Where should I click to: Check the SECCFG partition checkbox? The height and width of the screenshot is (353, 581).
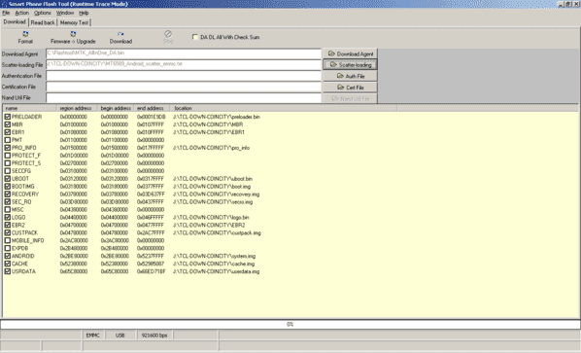tap(8, 171)
